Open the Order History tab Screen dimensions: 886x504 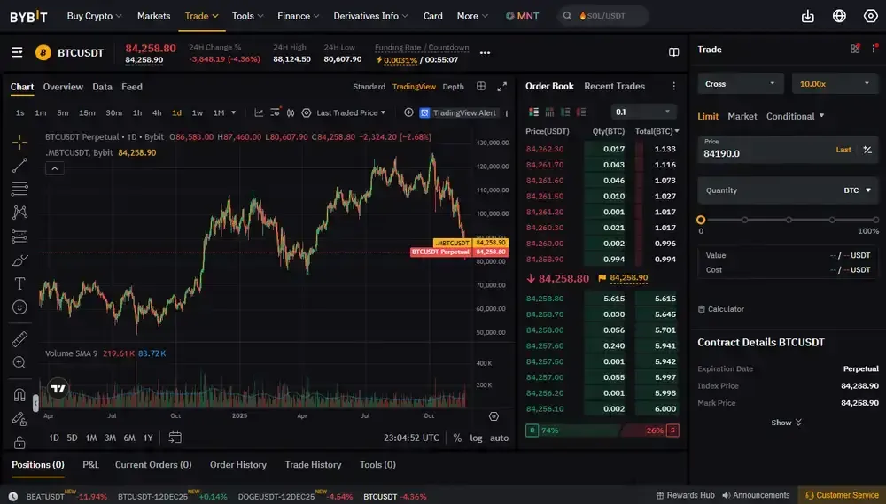coord(237,464)
